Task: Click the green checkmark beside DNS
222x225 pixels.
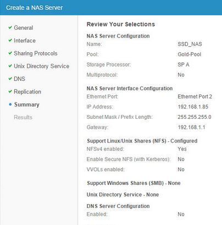Action: tap(10, 79)
